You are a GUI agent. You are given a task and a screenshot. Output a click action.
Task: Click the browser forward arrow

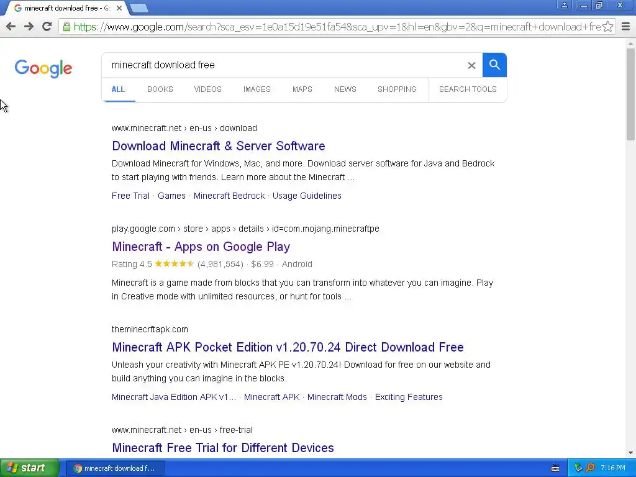[29, 27]
